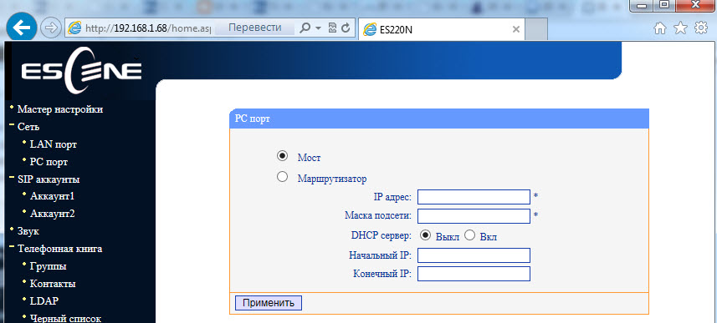The width and height of the screenshot is (717, 323).
Task: Click the Internet Explorer icon in address bar
Action: [74, 28]
